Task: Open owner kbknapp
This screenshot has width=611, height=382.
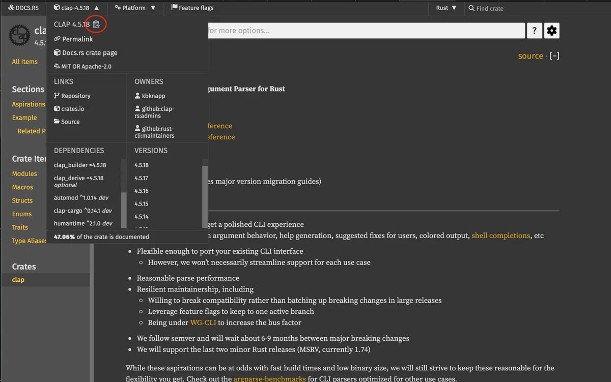Action: [x=150, y=96]
